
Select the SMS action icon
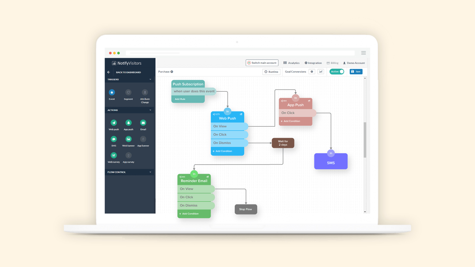114,139
